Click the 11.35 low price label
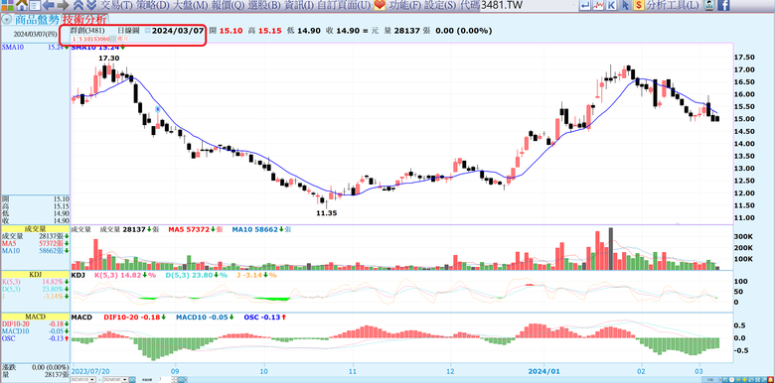The width and height of the screenshot is (775, 383). pyautogui.click(x=327, y=213)
